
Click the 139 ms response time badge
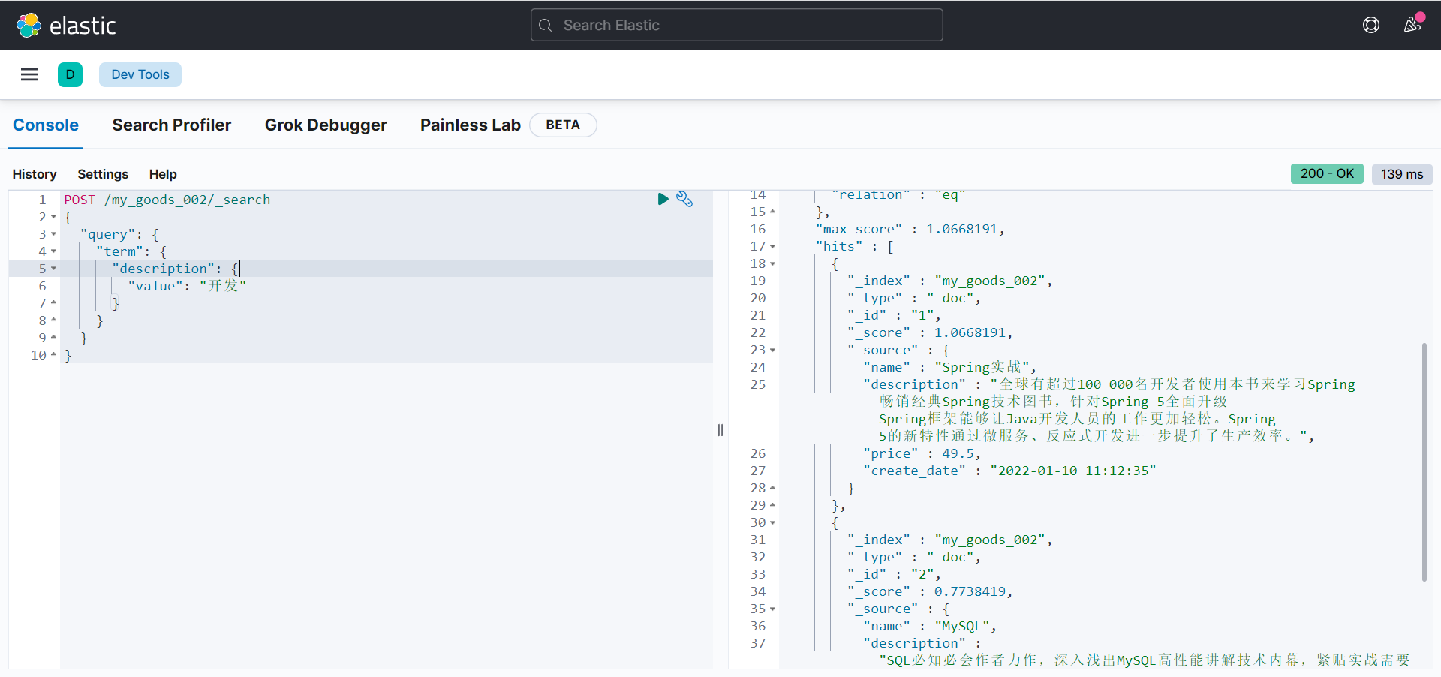coord(1402,174)
